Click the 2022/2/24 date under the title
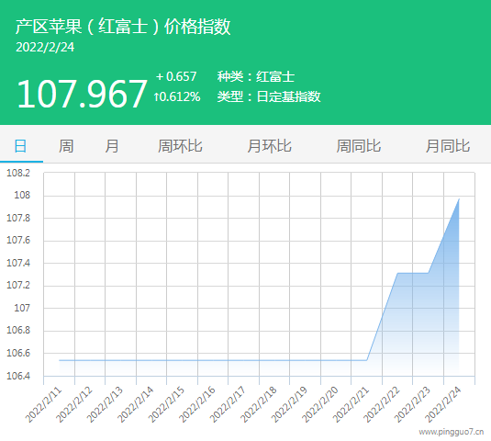 coord(45,48)
